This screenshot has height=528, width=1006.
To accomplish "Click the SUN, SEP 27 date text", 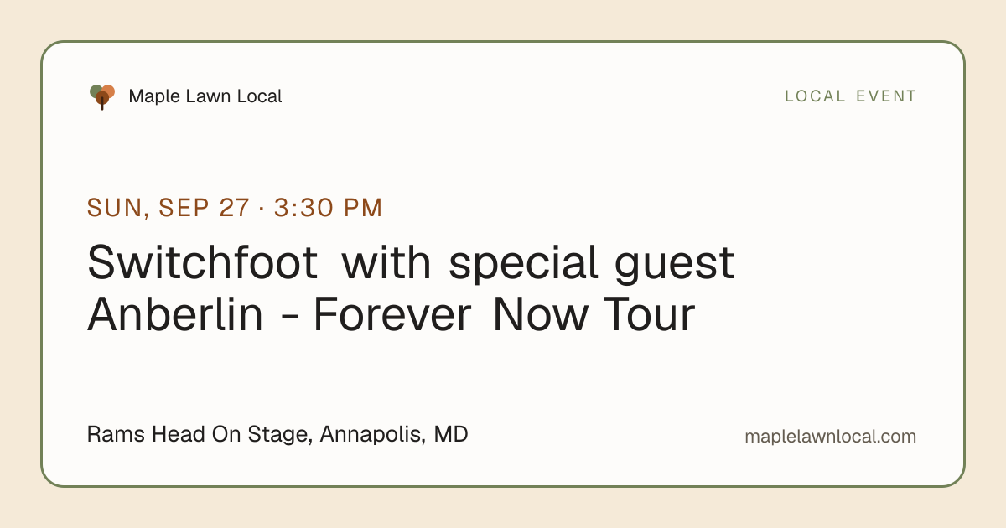I will 169,208.
